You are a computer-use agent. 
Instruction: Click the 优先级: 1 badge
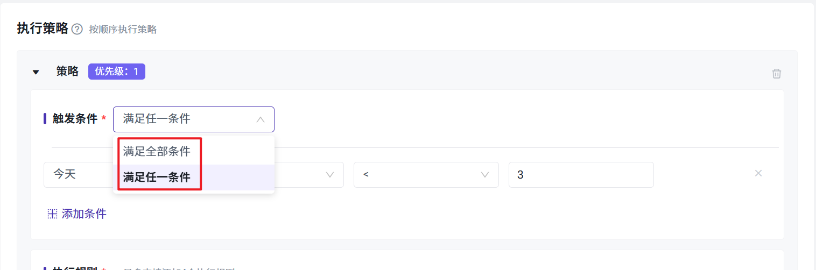[117, 72]
